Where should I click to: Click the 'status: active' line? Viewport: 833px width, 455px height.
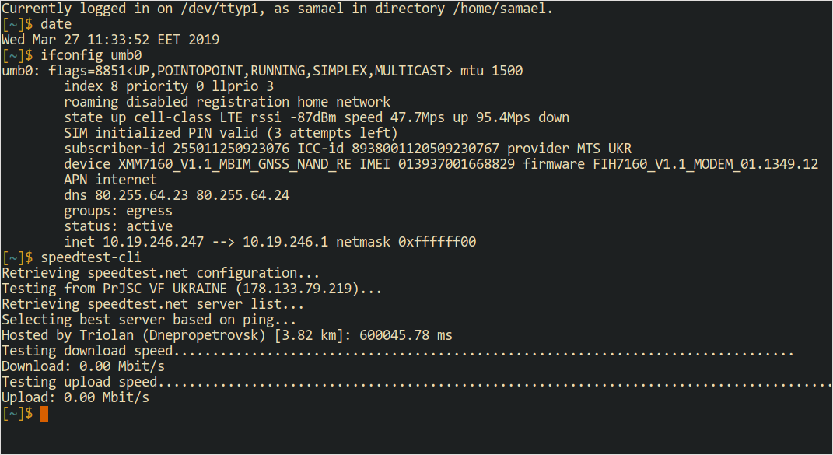click(x=118, y=226)
